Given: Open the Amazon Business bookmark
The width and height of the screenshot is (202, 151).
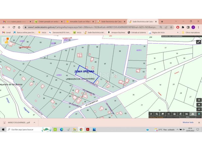Looking at the screenshot, I should [116, 32].
